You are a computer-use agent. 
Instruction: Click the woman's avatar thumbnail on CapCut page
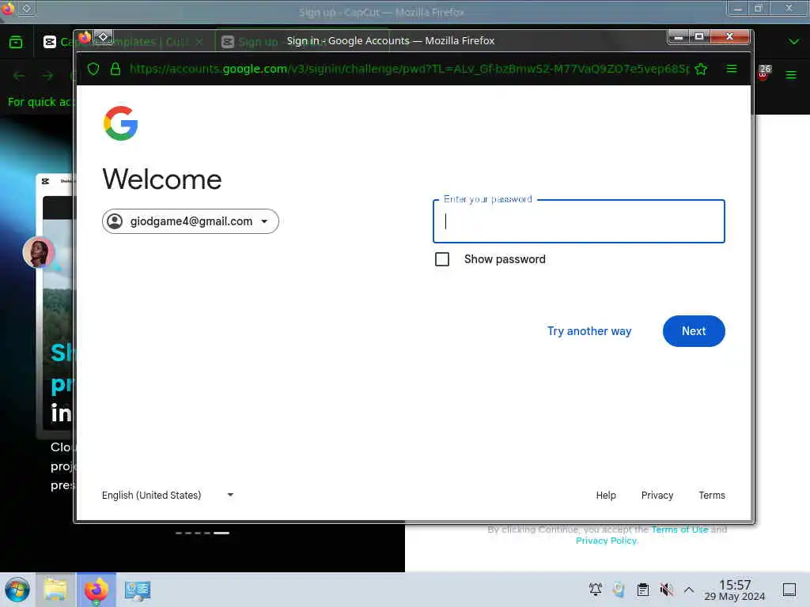click(39, 252)
